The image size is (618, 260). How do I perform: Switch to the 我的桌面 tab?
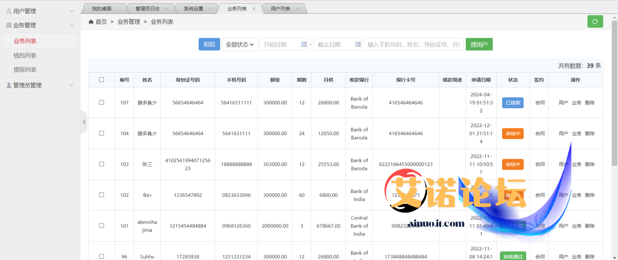click(102, 8)
